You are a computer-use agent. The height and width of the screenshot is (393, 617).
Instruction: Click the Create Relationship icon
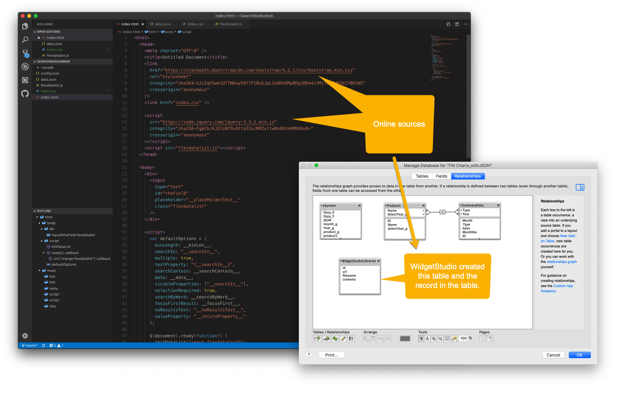pos(326,339)
